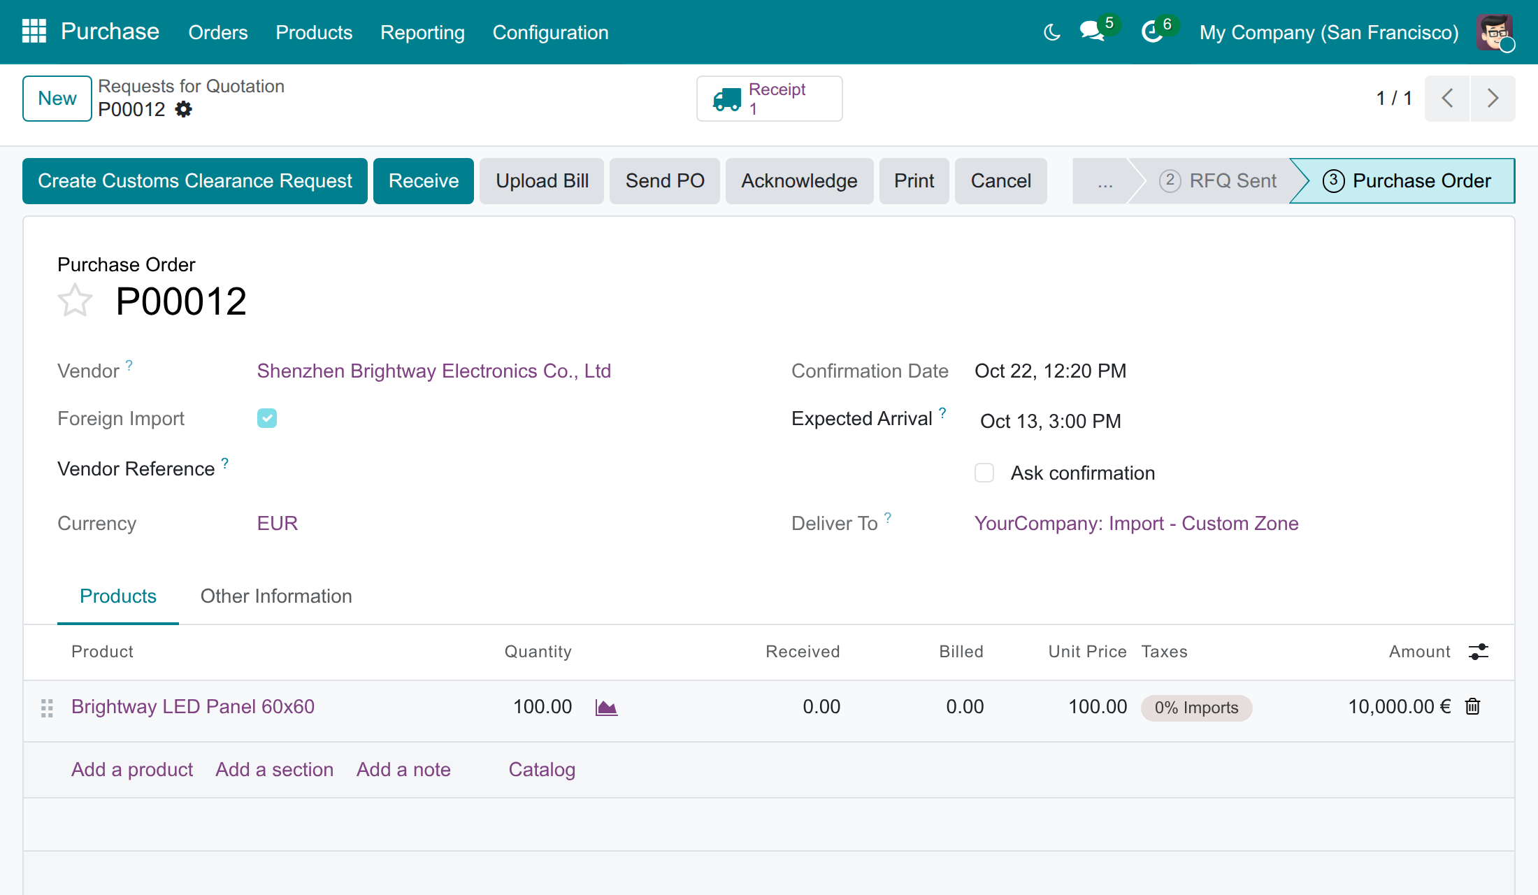
Task: Open the Products top menu
Action: click(x=314, y=32)
